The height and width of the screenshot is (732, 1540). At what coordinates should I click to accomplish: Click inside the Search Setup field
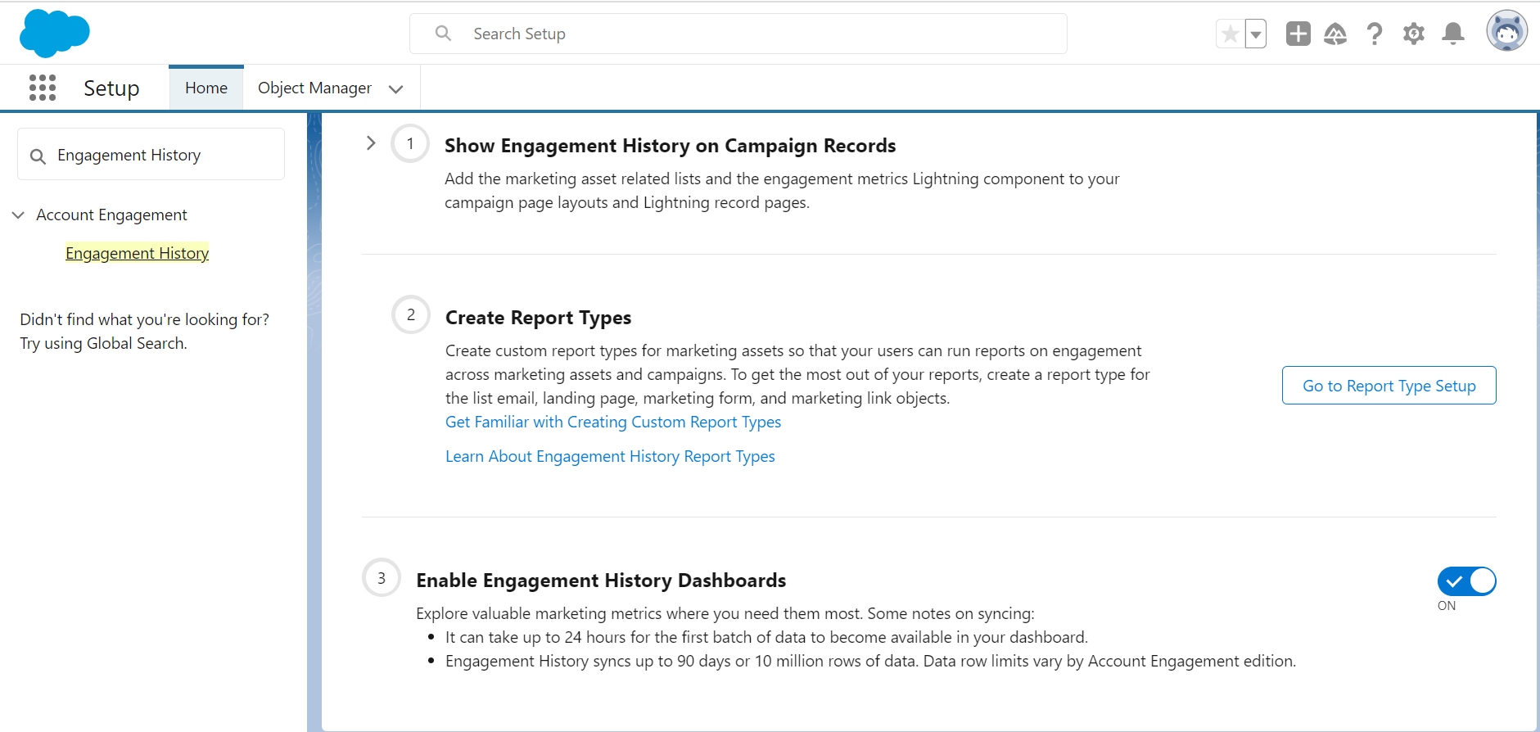tap(738, 34)
